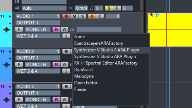
Task: Arm record on AUDIO 1 track
Action: pos(66,16)
